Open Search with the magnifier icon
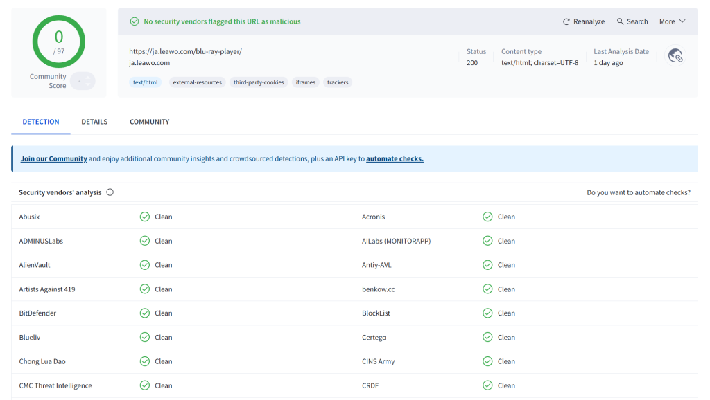 [620, 21]
